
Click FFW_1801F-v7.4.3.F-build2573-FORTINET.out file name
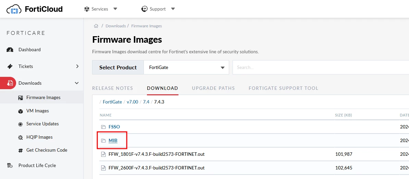[x=157, y=154]
